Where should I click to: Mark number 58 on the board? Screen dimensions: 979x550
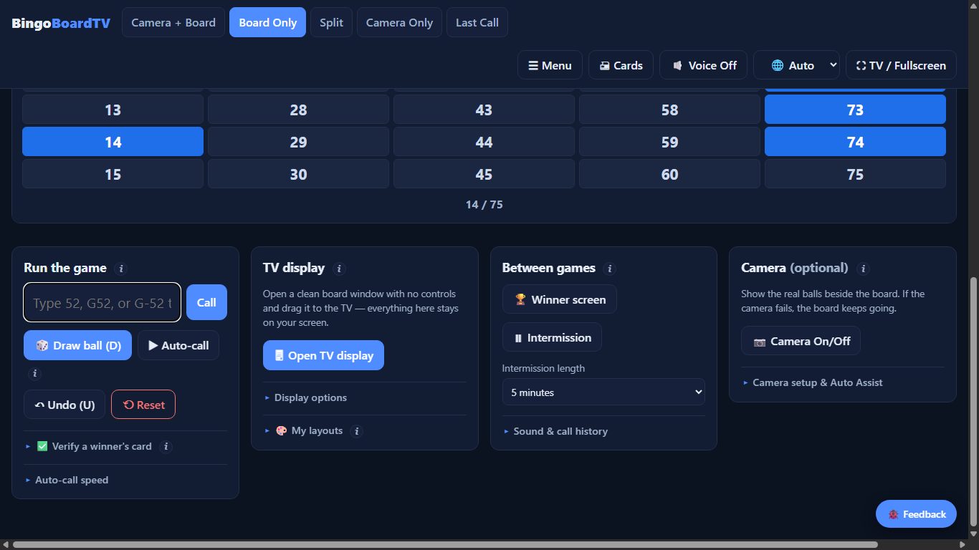point(669,110)
